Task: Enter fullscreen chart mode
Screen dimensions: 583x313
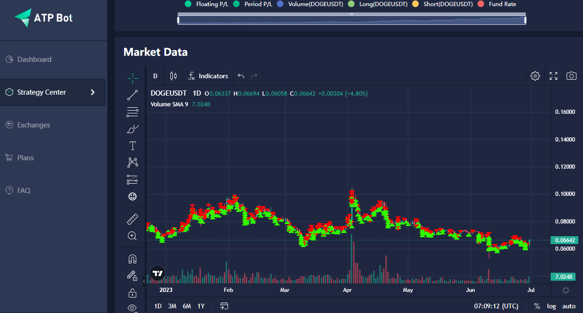Action: [553, 76]
